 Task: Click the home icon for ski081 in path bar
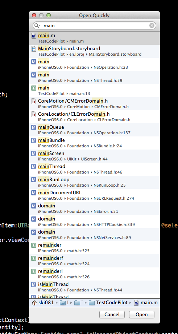pos(34,303)
